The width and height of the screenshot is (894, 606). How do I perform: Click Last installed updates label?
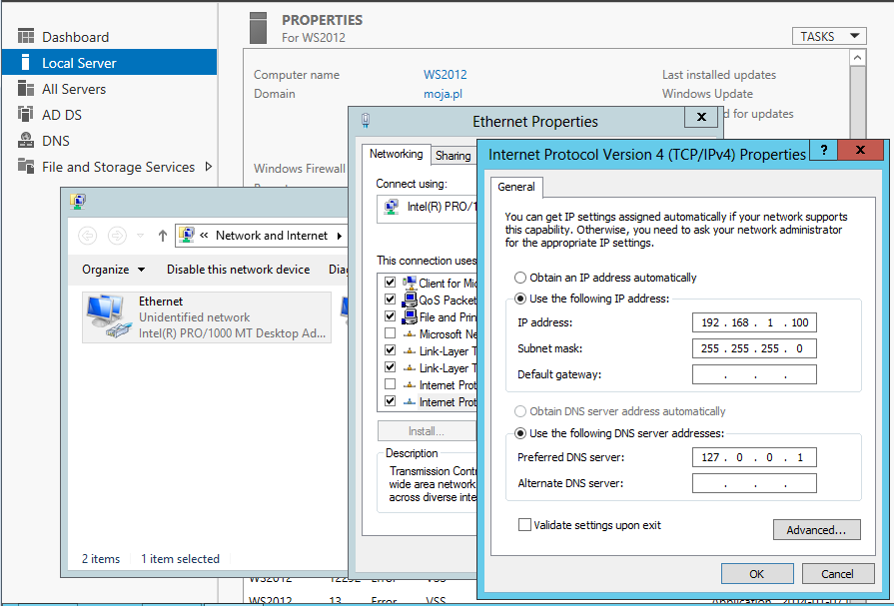tap(719, 75)
